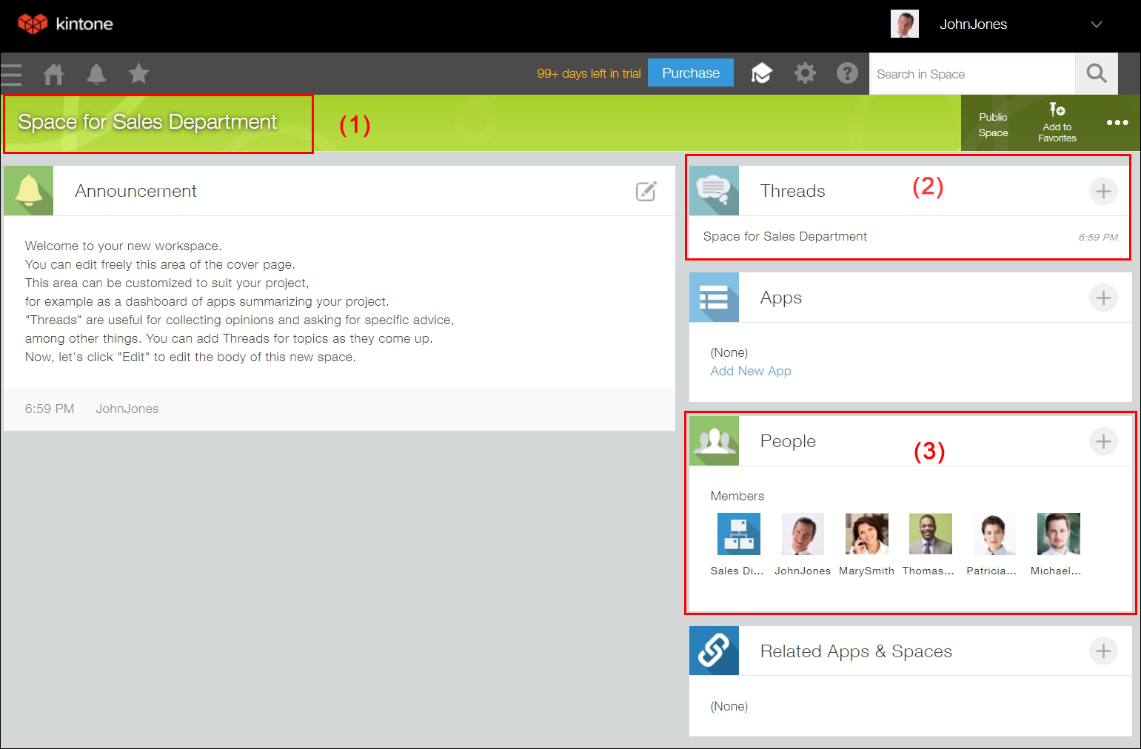Click the Related Apps & Spaces link icon
Image resolution: width=1141 pixels, height=749 pixels.
tap(713, 651)
